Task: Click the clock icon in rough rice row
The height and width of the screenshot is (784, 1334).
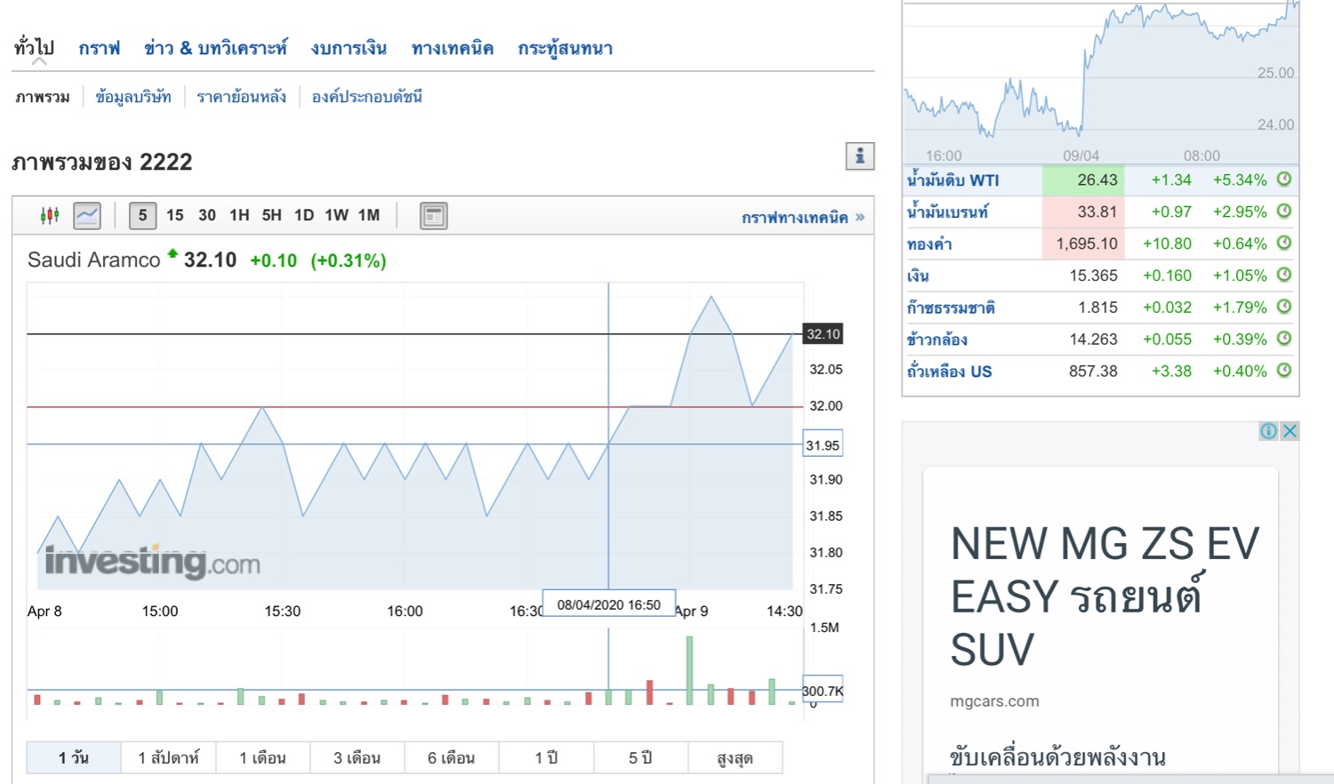Action: point(1284,339)
